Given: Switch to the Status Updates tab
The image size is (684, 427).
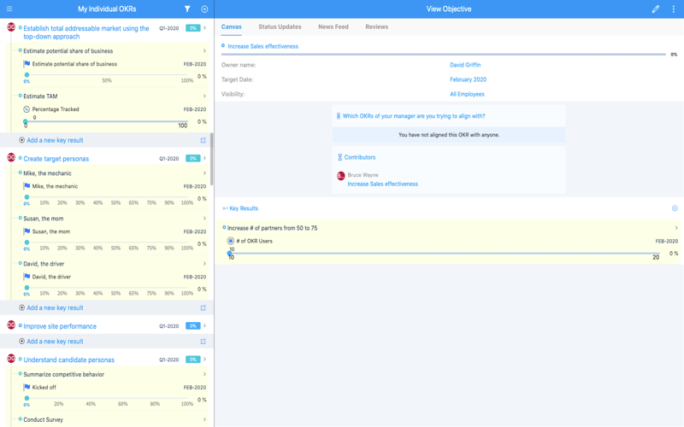Looking at the screenshot, I should point(280,26).
